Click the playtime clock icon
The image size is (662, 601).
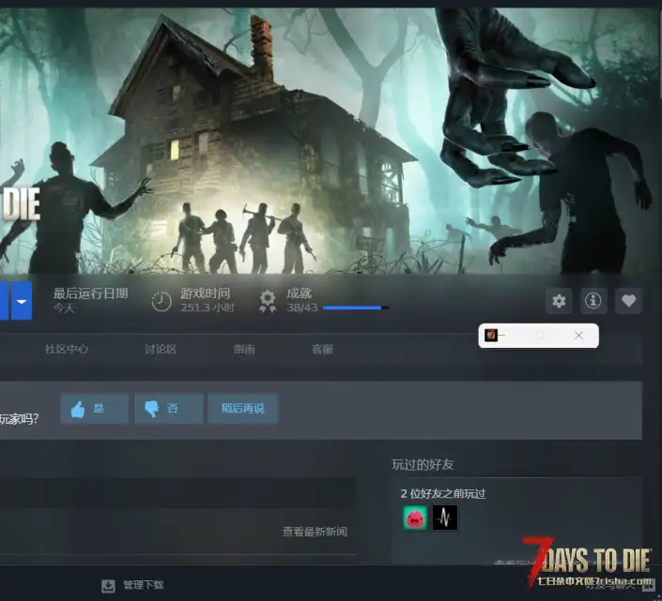pyautogui.click(x=162, y=301)
